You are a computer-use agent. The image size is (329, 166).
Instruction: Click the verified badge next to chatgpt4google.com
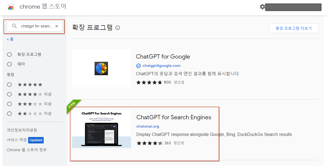(x=139, y=66)
